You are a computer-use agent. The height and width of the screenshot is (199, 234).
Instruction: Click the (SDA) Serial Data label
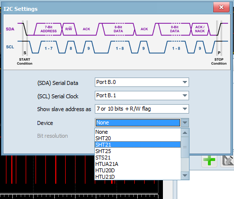pos(58,83)
